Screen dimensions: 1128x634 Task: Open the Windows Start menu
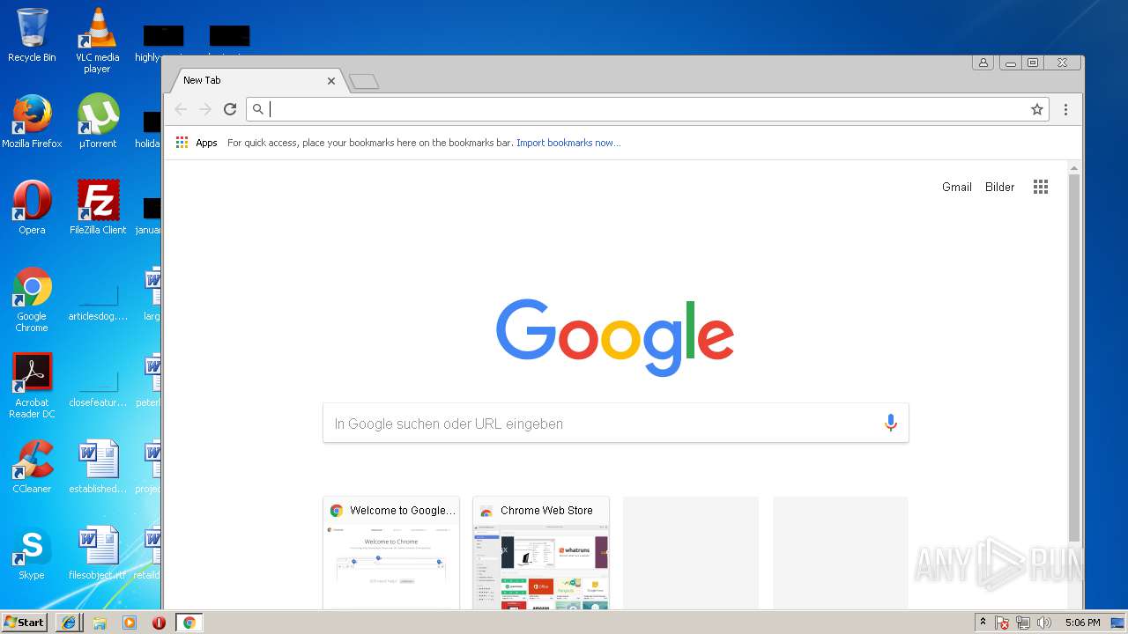point(24,622)
